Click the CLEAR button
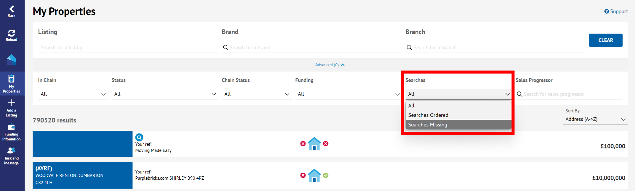Viewport: 635px width, 191px height. 606,40
